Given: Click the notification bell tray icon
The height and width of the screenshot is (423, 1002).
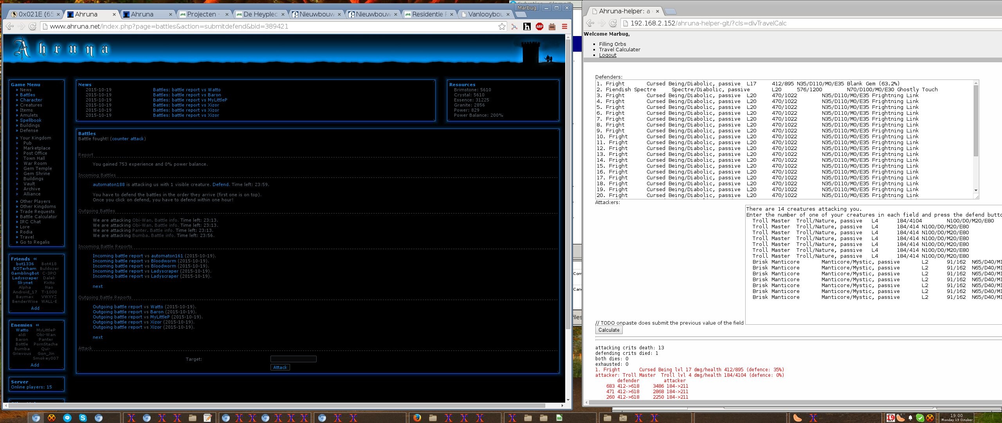Looking at the screenshot, I should click(x=910, y=418).
